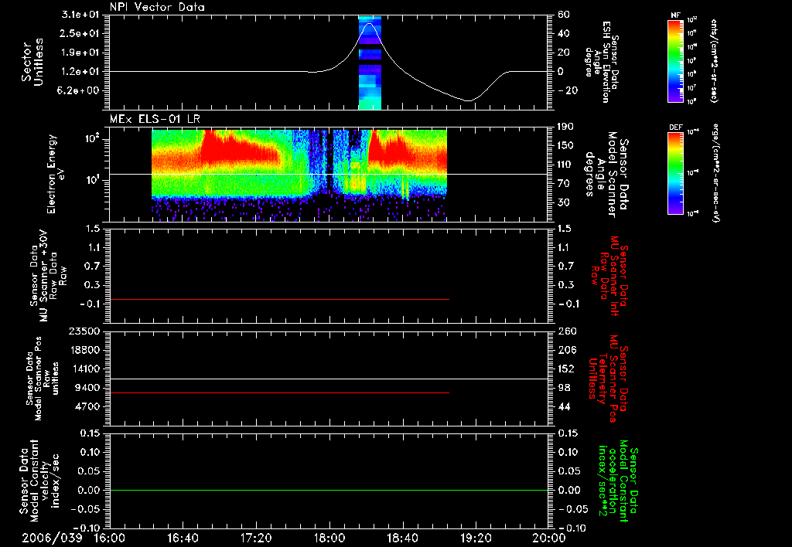Click the '152' telemetry axis value

[x=567, y=369]
